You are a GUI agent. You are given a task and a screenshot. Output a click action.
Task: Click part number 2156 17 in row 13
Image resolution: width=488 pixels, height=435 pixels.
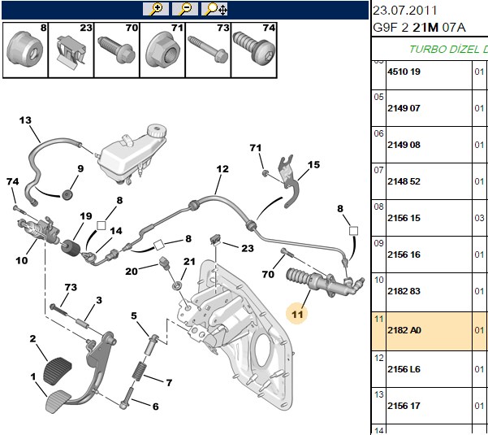[x=404, y=406]
